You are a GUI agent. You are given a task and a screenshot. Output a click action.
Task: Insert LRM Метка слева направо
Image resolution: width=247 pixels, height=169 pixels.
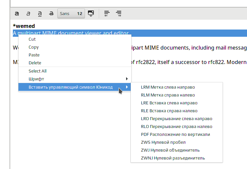(x=177, y=87)
